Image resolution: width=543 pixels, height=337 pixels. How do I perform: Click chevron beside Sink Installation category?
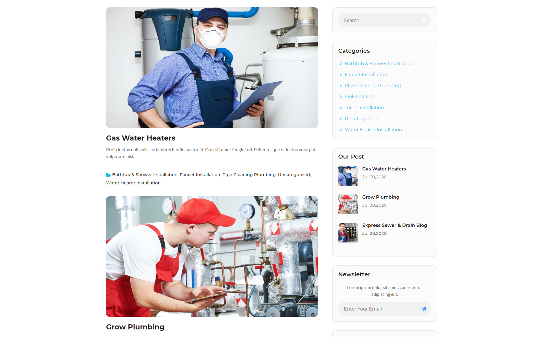(340, 97)
